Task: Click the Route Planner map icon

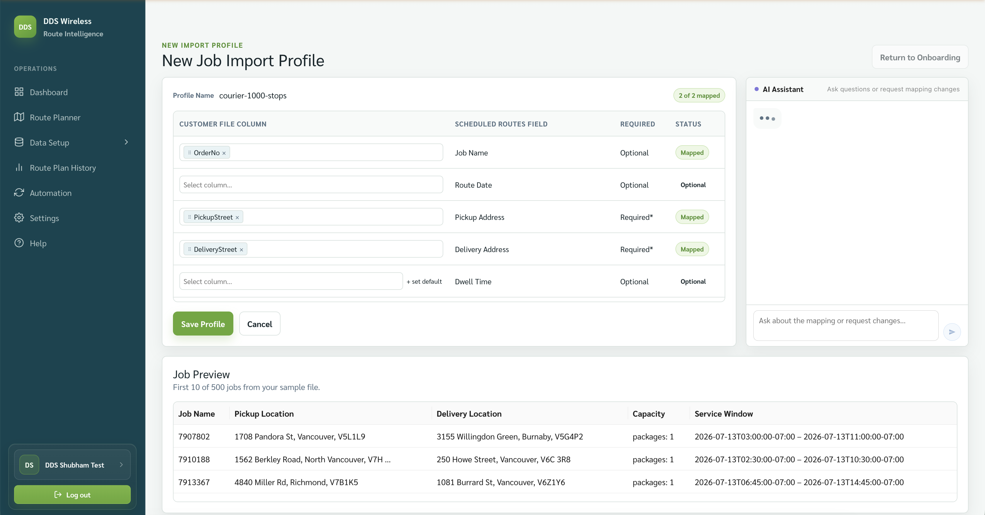Action: tap(19, 117)
